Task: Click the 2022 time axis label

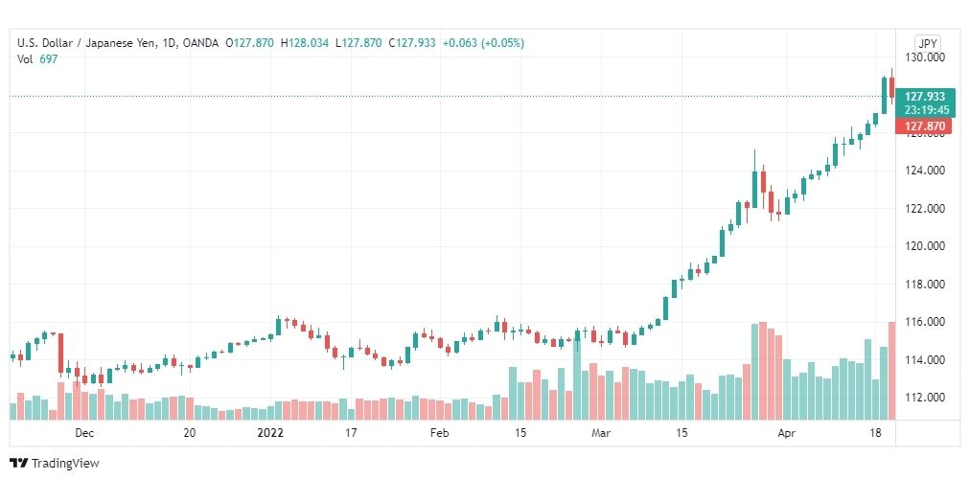Action: [270, 433]
